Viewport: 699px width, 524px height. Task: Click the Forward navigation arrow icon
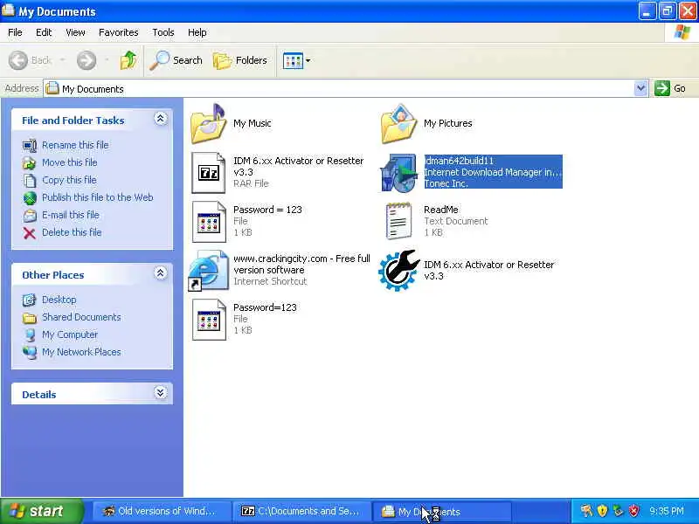[86, 60]
